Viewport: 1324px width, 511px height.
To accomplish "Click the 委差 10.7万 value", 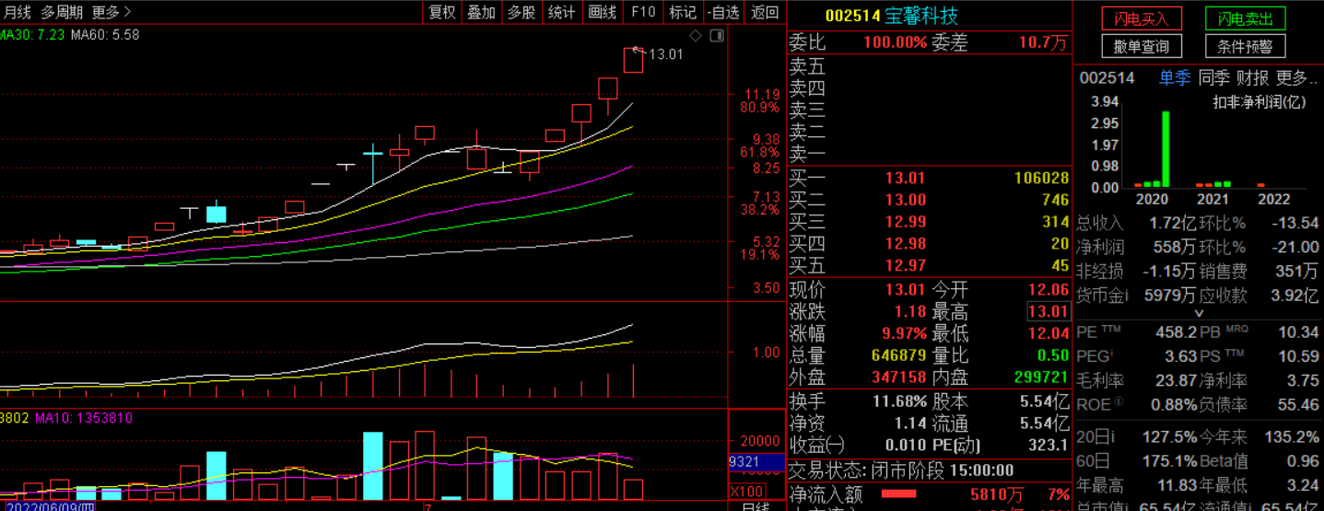I will tap(1043, 42).
